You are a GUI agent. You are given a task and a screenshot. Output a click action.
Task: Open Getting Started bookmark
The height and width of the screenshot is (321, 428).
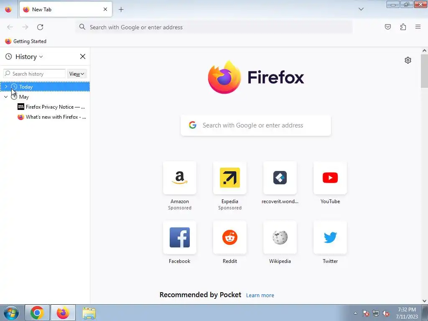(25, 41)
